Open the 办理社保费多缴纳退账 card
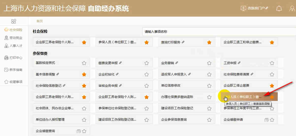This screenshot has height=136, width=296. click(x=187, y=97)
